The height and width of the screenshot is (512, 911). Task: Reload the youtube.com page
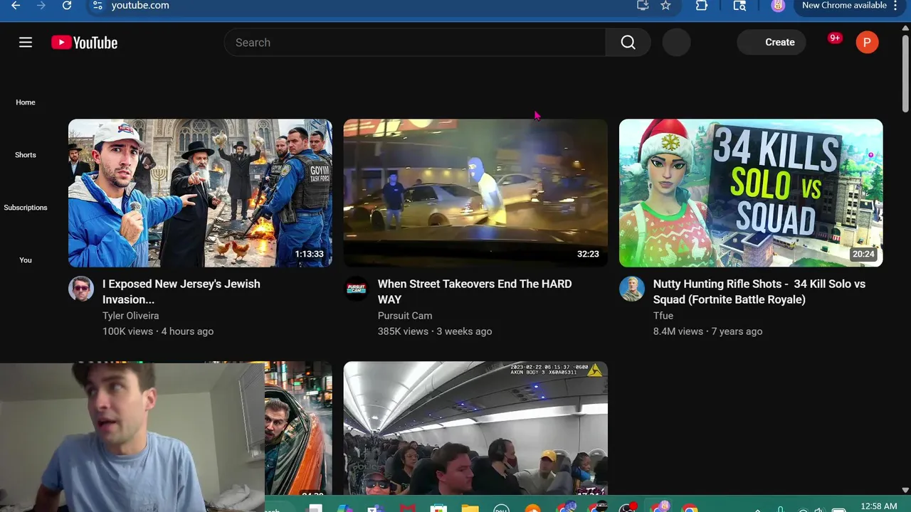click(x=67, y=6)
